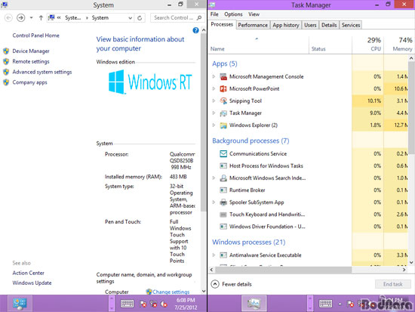This screenshot has width=415, height=312.
Task: Open Remote settings link
Action: pyautogui.click(x=31, y=61)
